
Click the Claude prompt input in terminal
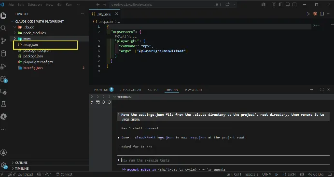[x=223, y=160]
